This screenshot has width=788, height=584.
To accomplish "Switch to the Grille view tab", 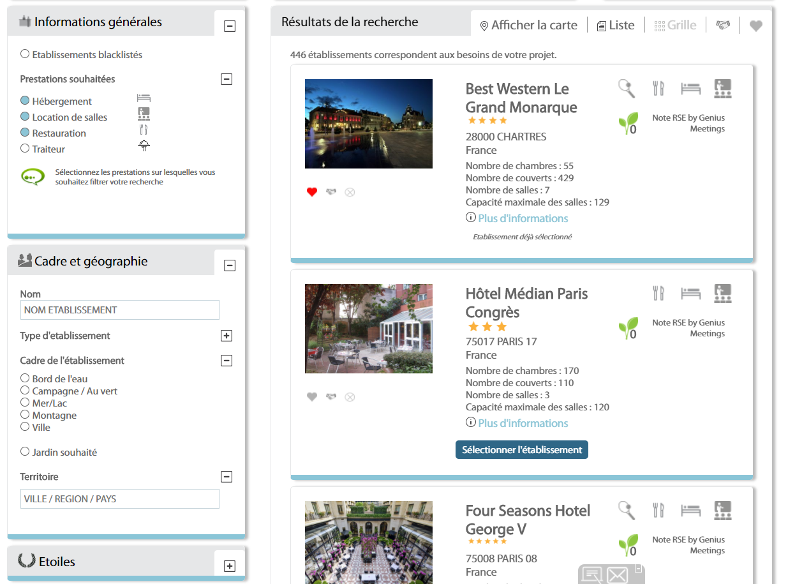I will pyautogui.click(x=676, y=25).
